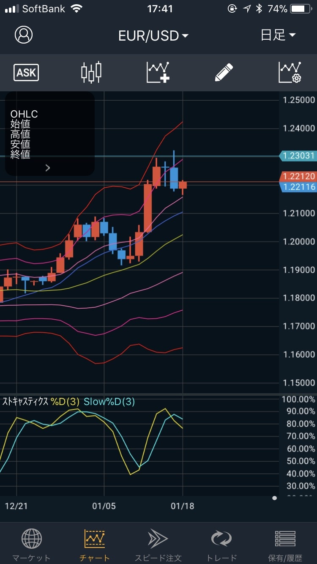317x564 pixels.
Task: Tap the 1.23031 crosshair price tag
Action: (298, 156)
